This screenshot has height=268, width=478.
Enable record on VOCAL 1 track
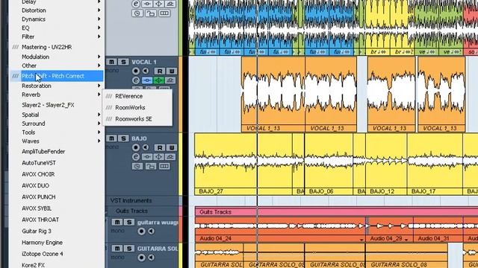pos(136,71)
